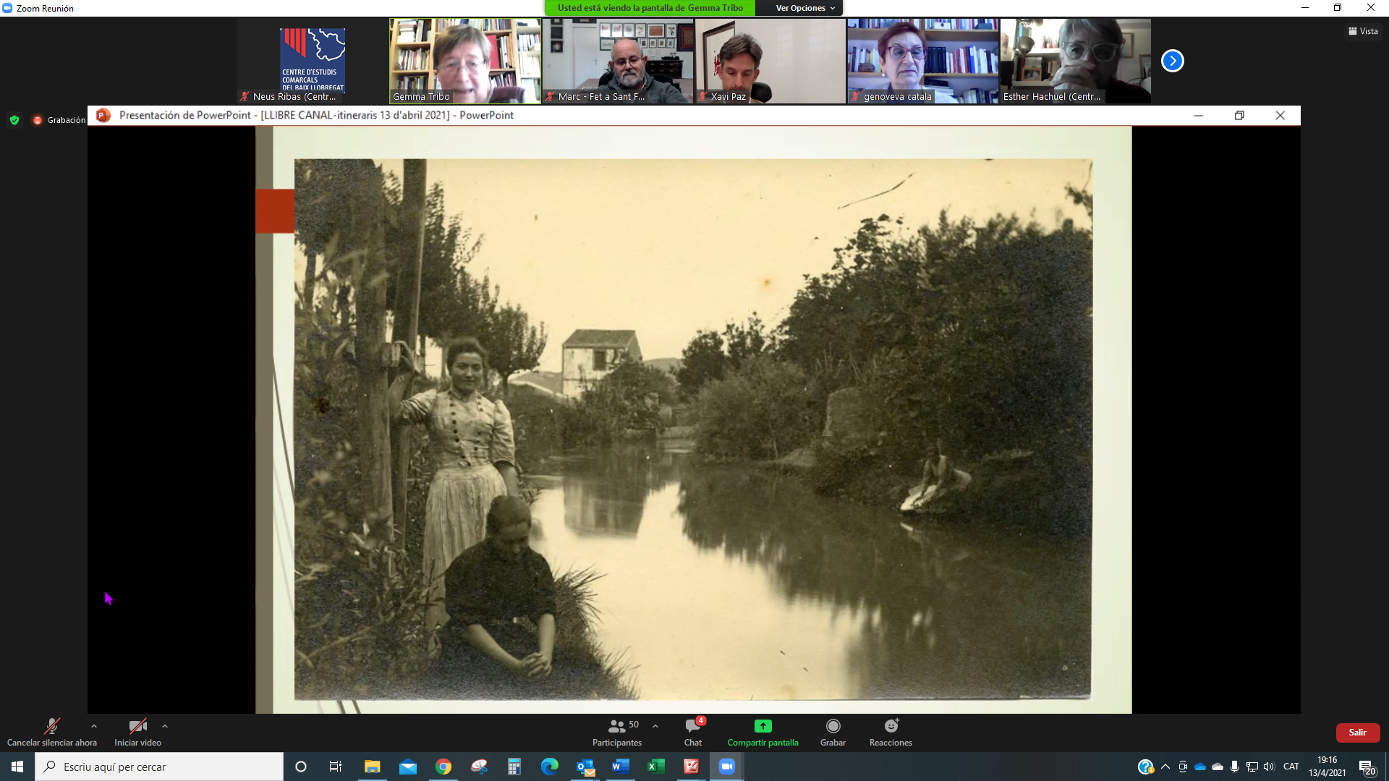Show next participants with blue arrow
Viewport: 1389px width, 781px height.
point(1172,61)
